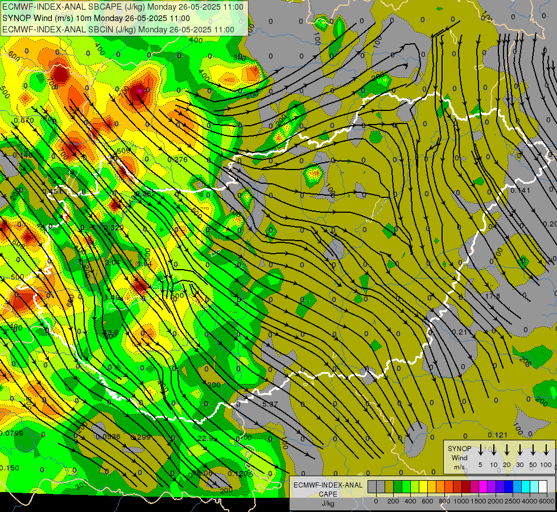The width and height of the screenshot is (557, 512).
Task: Click the 22.9 value on the map
Action: coord(205,439)
